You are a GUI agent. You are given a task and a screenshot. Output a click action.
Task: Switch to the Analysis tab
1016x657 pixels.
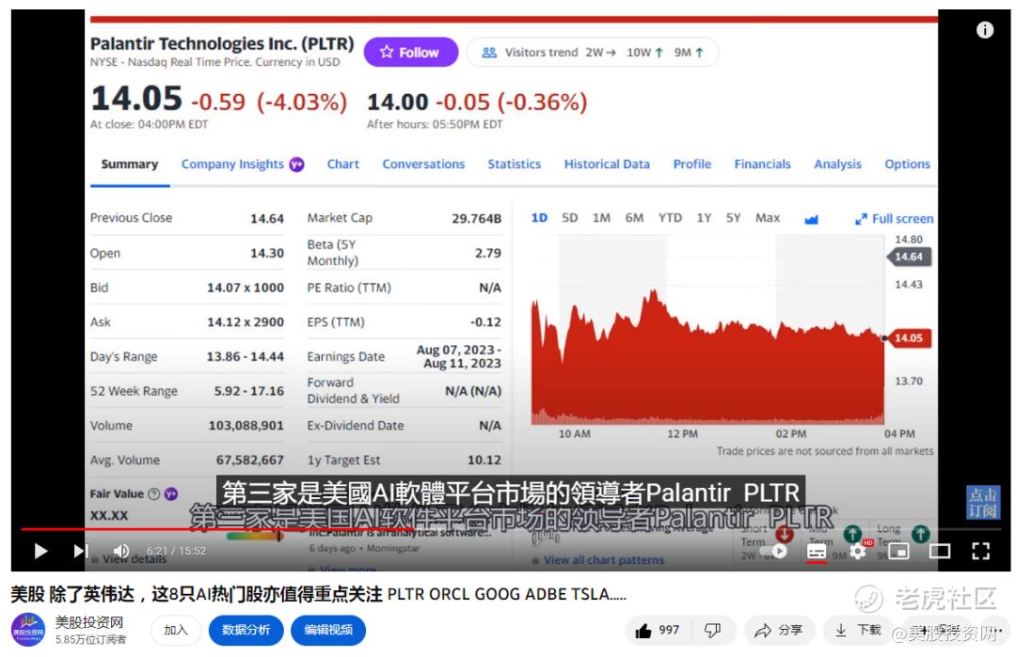point(838,164)
